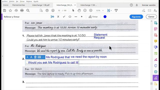Click the Siguiente button
The image size is (160, 90).
coord(136,17)
